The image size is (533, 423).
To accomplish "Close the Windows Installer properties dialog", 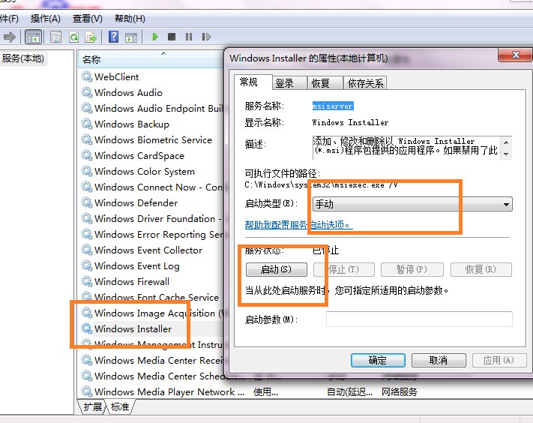I will point(516,55).
